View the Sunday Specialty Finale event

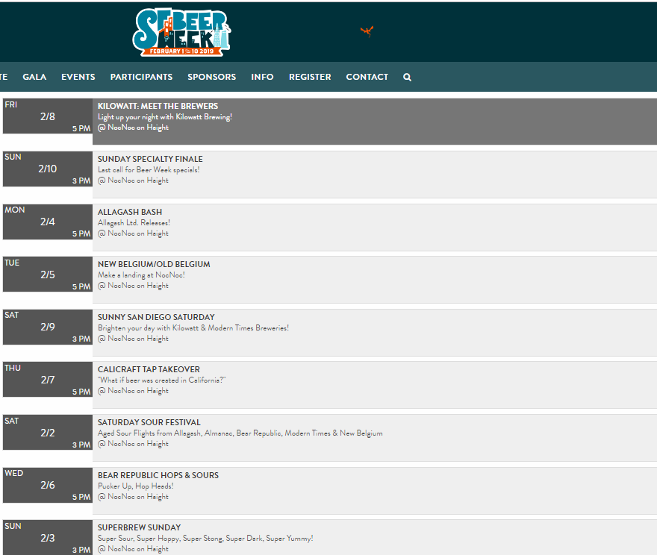[x=150, y=159]
